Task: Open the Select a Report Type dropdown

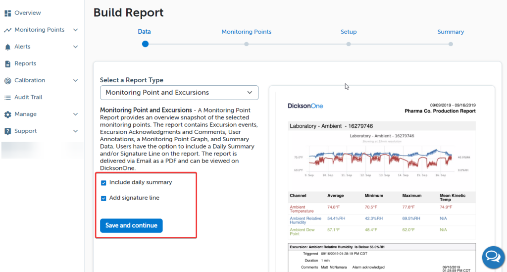Action: (x=179, y=93)
